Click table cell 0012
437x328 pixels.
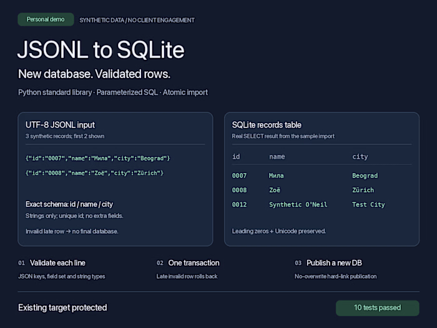(239, 205)
